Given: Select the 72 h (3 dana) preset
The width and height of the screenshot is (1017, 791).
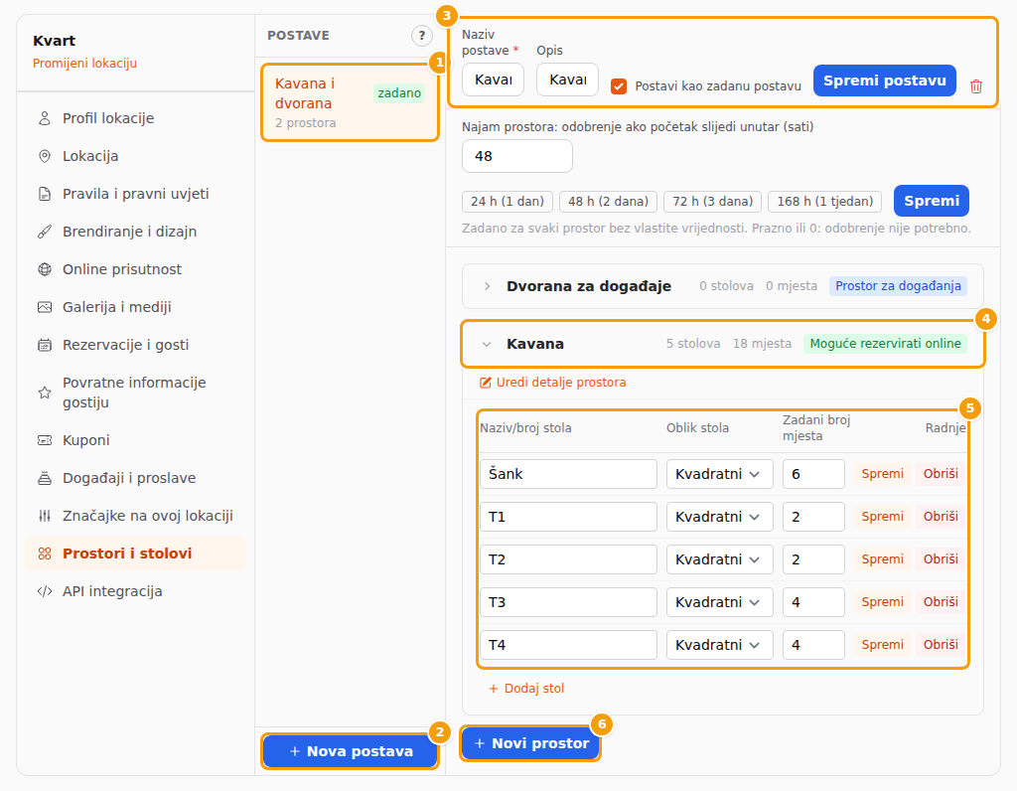Looking at the screenshot, I should click(x=713, y=201).
